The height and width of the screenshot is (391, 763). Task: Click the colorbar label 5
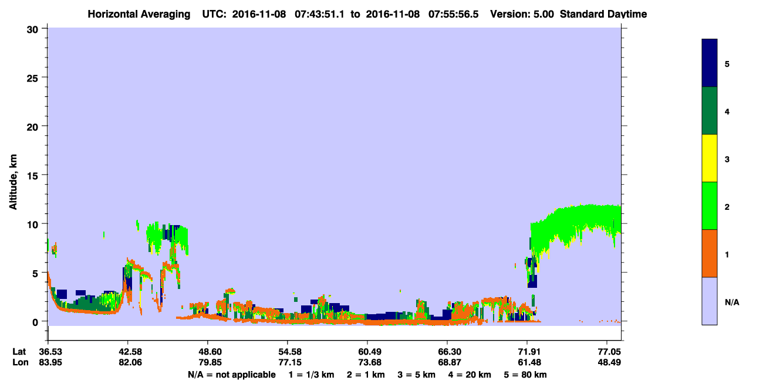[727, 63]
